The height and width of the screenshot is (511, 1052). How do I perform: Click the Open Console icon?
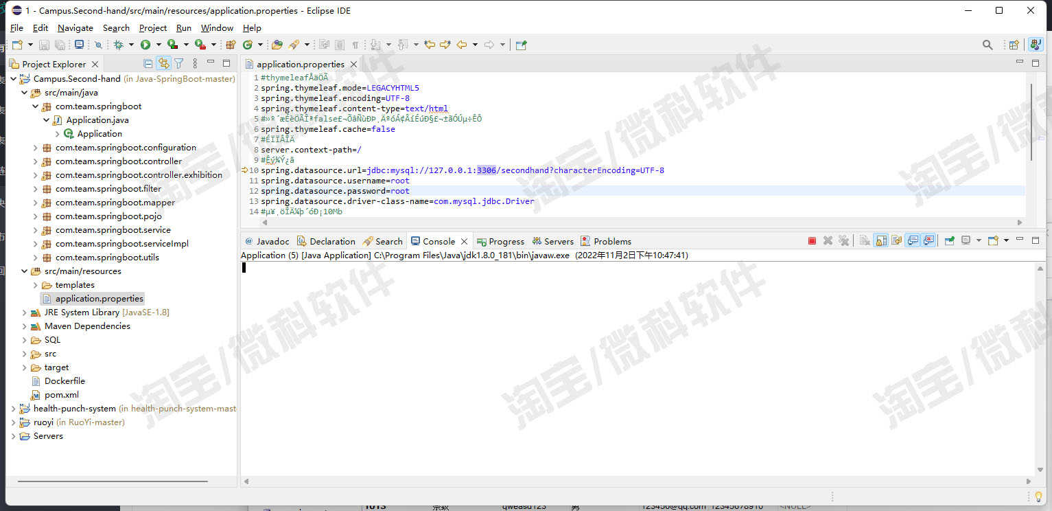(x=993, y=241)
